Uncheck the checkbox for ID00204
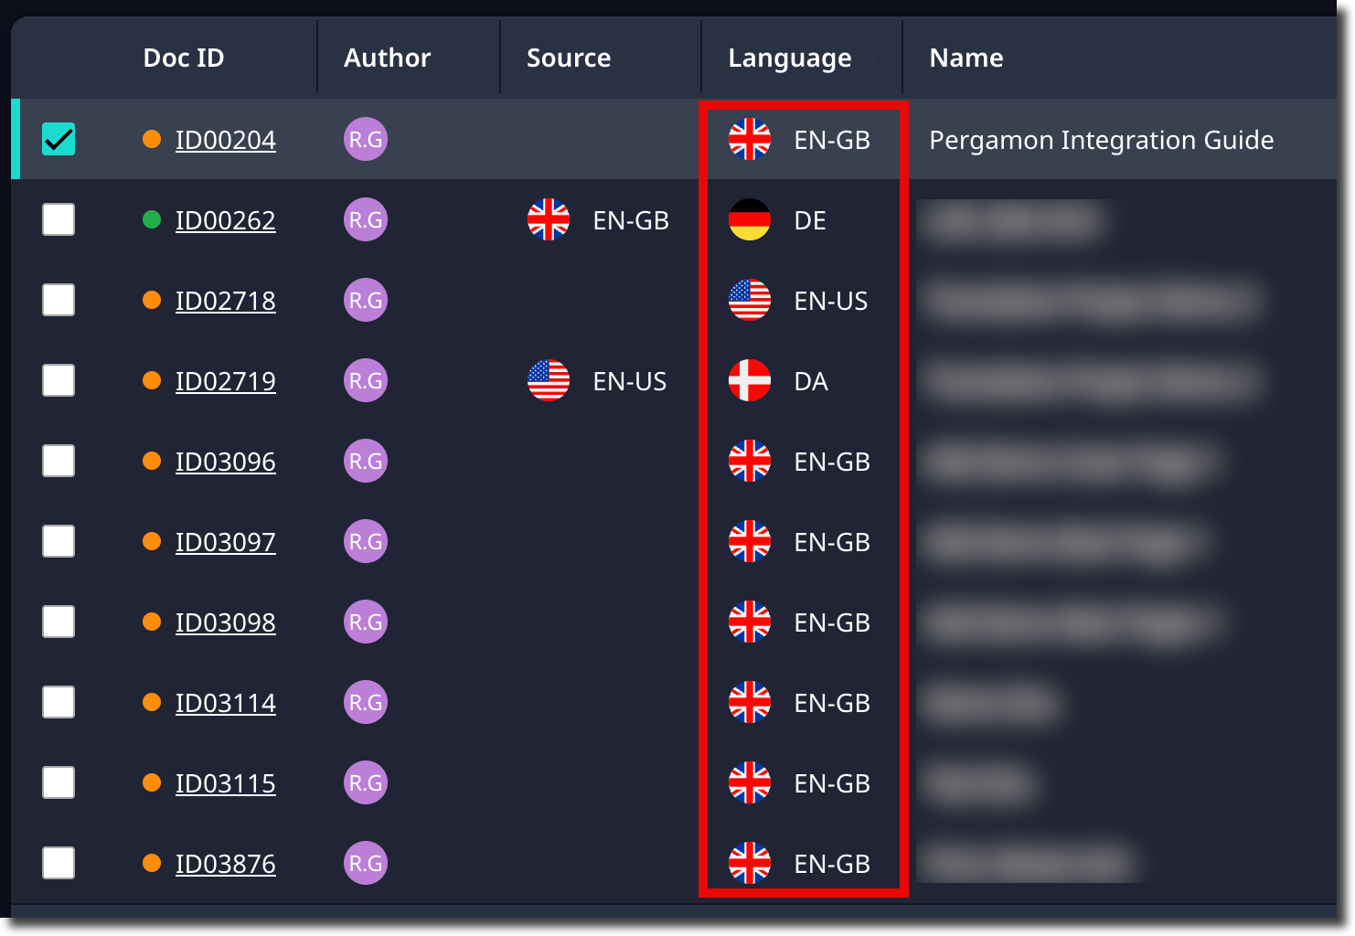 pos(59,140)
